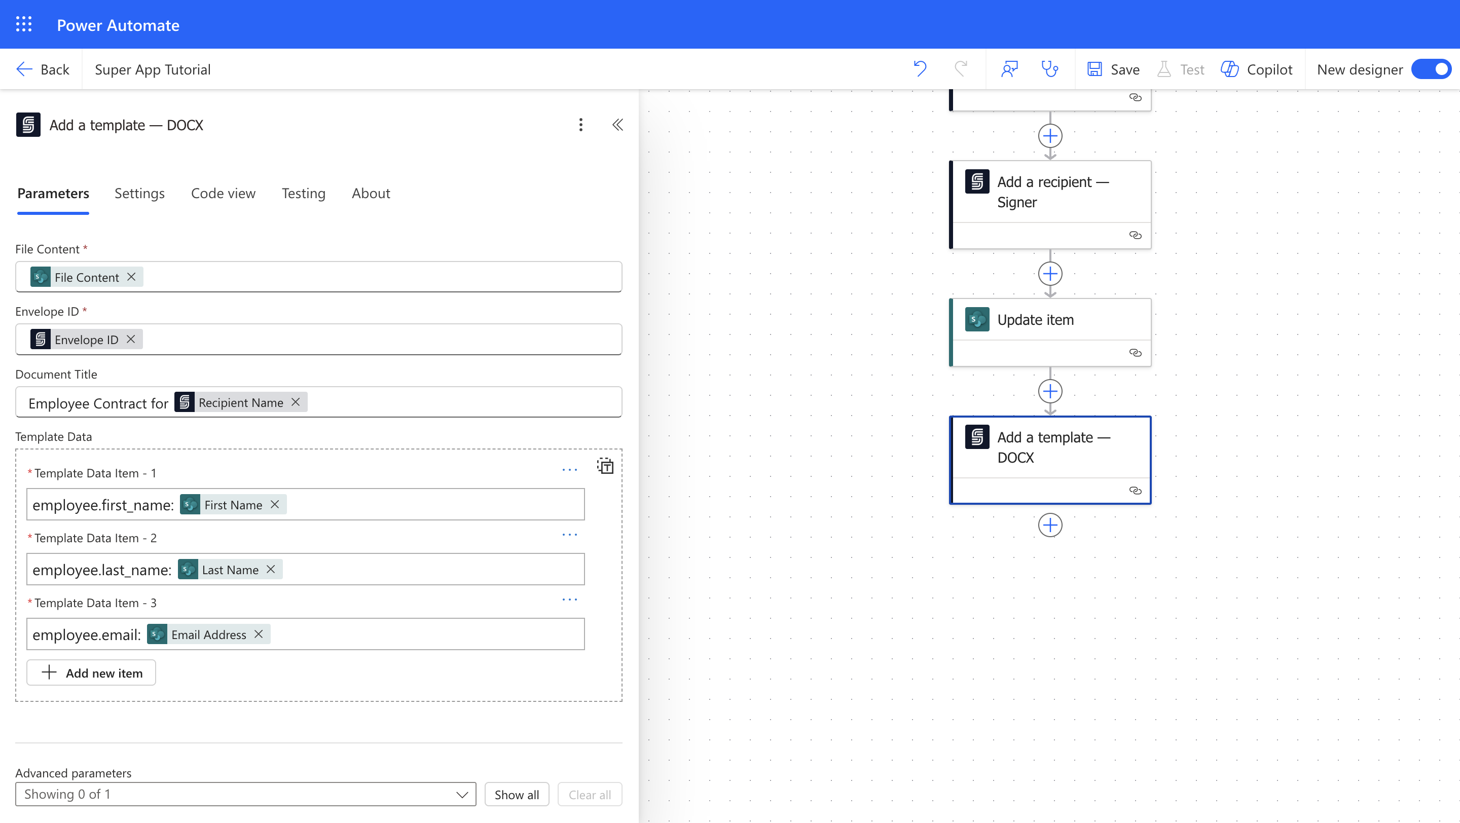Collapse the side panel with double chevron
The width and height of the screenshot is (1460, 823).
click(x=618, y=125)
